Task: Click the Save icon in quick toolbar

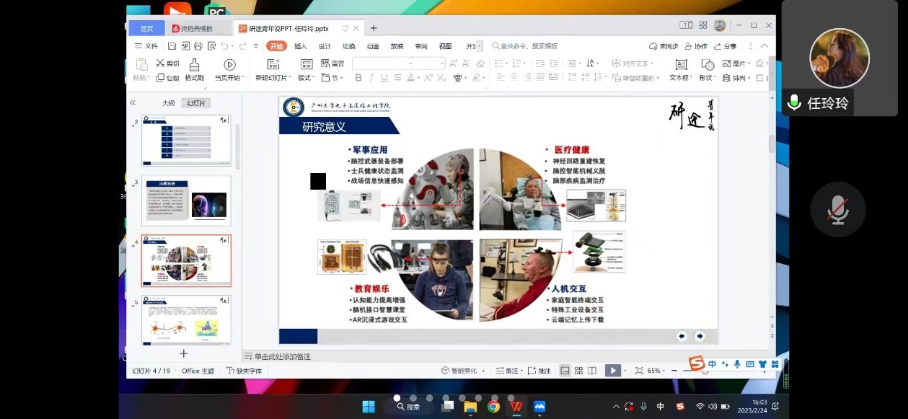Action: click(x=172, y=46)
